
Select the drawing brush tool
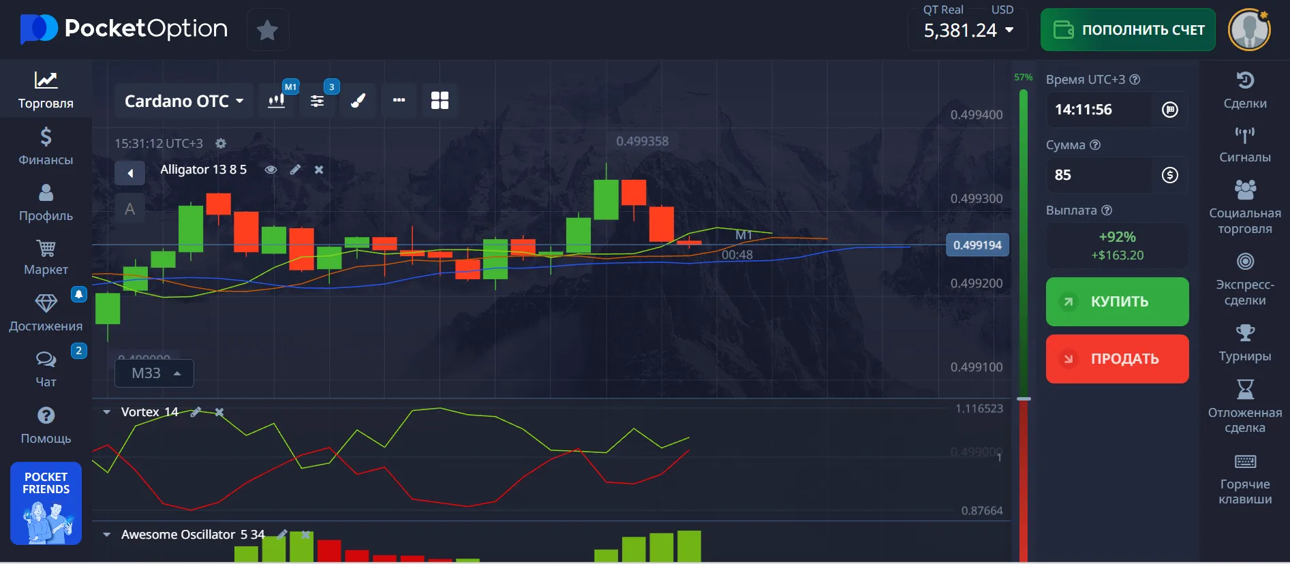[x=358, y=101]
